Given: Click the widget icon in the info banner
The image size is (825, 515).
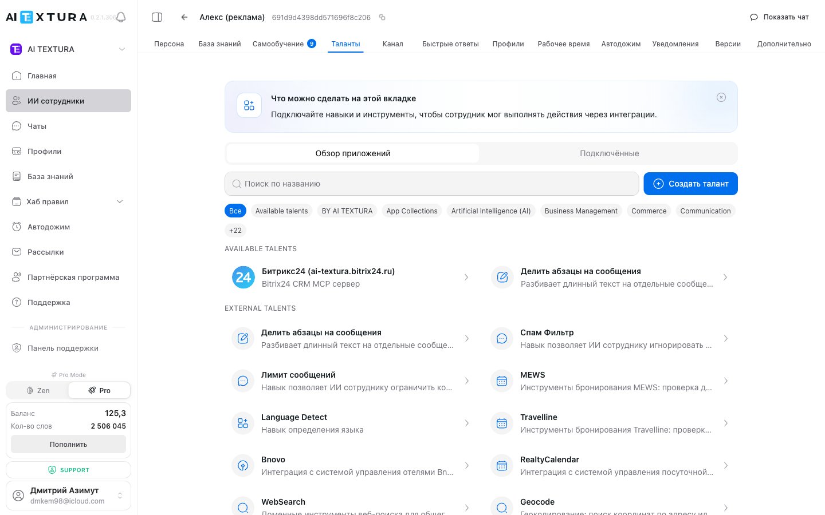Looking at the screenshot, I should pos(249,106).
